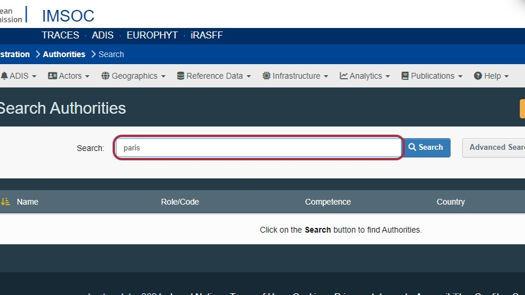Open the ADIS bell menu
The width and height of the screenshot is (525, 295).
[19, 76]
